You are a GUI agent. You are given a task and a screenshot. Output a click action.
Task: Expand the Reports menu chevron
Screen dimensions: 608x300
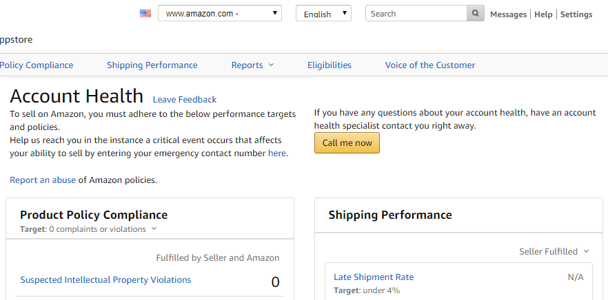click(271, 65)
